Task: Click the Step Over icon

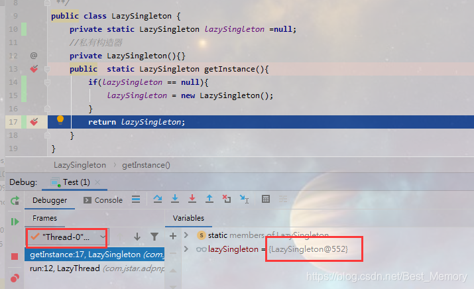Action: [158, 199]
